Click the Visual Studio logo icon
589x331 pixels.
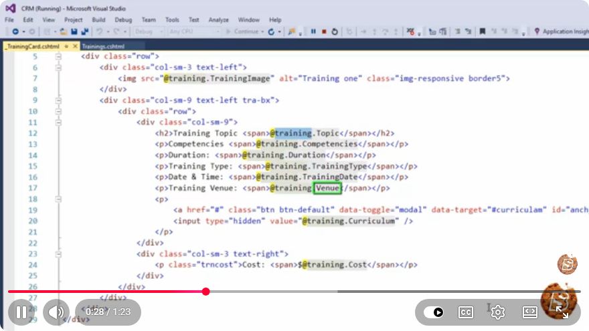pyautogui.click(x=11, y=8)
